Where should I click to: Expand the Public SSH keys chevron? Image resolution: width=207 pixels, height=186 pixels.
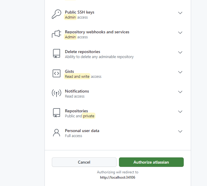[x=180, y=13]
